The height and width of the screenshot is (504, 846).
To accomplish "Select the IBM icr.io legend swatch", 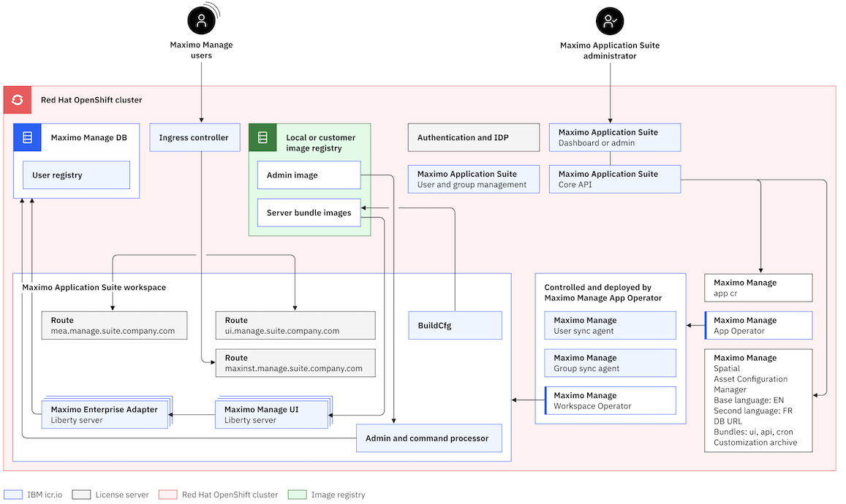I will pyautogui.click(x=13, y=495).
